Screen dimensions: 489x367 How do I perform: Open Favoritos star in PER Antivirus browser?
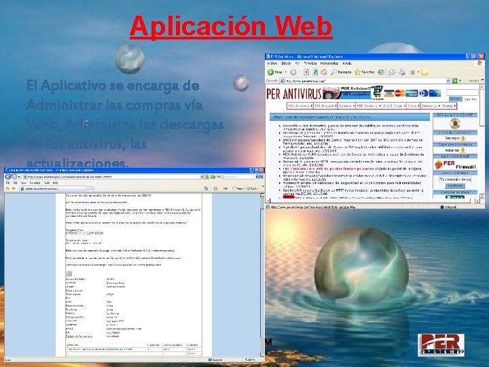pyautogui.click(x=364, y=72)
